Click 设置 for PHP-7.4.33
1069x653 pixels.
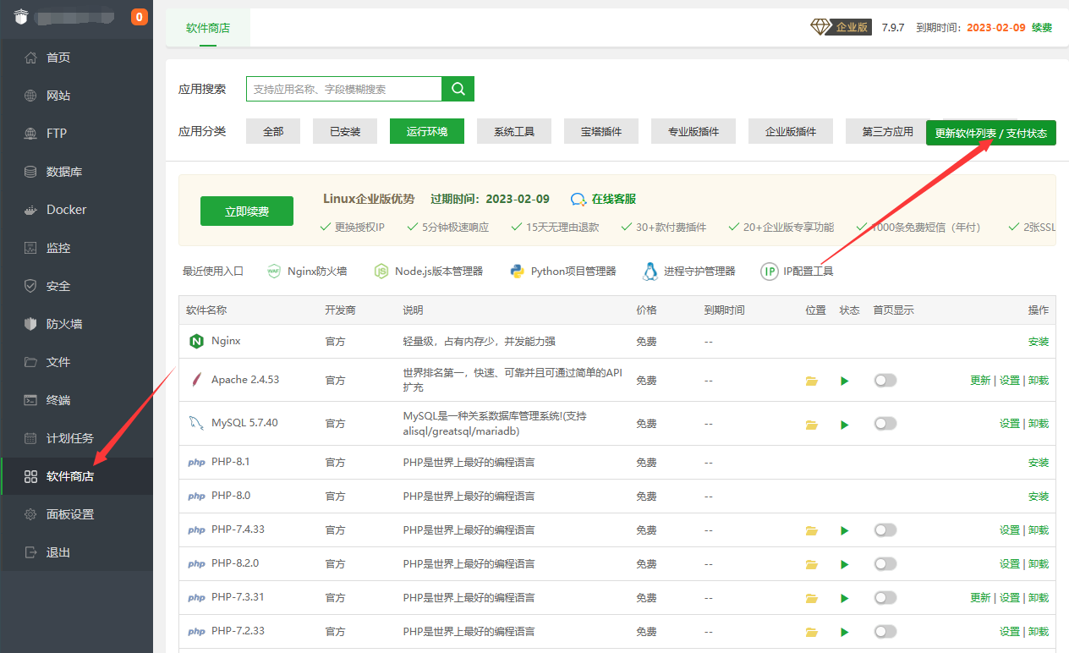coord(1010,530)
